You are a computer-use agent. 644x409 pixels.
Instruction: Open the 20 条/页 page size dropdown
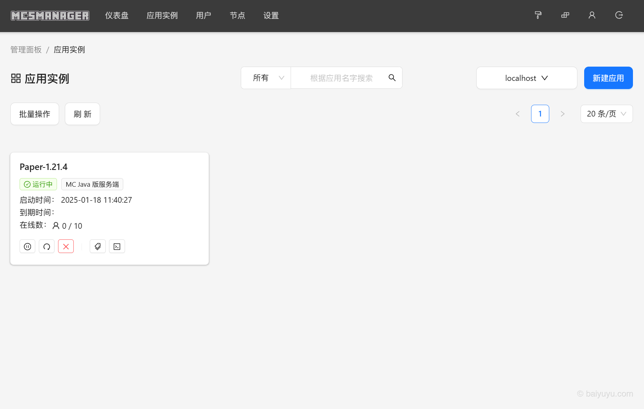[606, 114]
